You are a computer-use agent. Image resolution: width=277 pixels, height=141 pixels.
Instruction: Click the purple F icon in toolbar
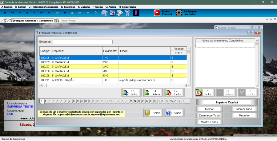(135, 13)
